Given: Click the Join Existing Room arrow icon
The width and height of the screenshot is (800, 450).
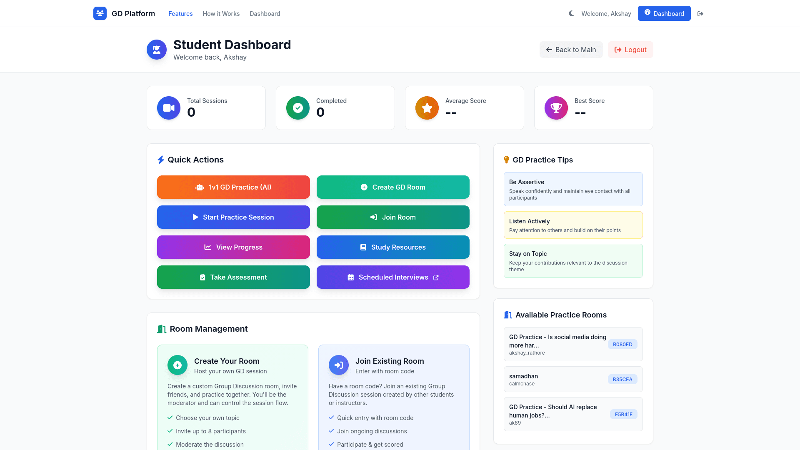Looking at the screenshot, I should pos(339,365).
